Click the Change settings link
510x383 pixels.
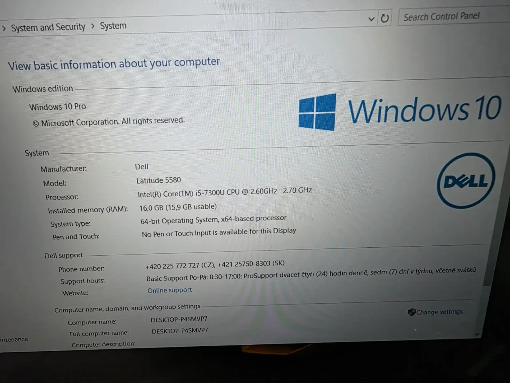pos(439,312)
